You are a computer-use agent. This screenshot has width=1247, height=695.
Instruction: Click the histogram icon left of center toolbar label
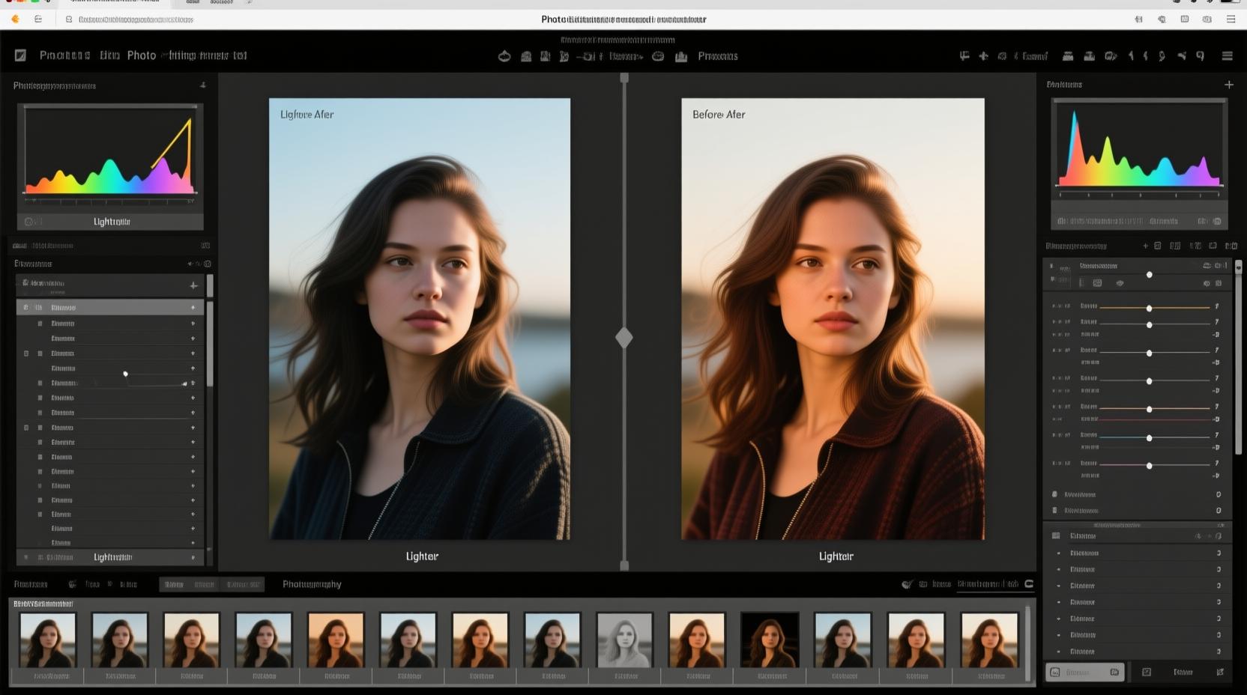coord(681,56)
